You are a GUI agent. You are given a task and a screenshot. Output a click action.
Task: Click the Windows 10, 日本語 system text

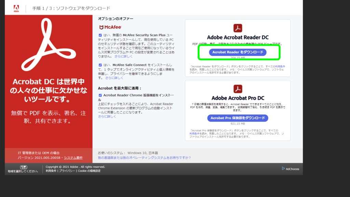tap(143, 153)
